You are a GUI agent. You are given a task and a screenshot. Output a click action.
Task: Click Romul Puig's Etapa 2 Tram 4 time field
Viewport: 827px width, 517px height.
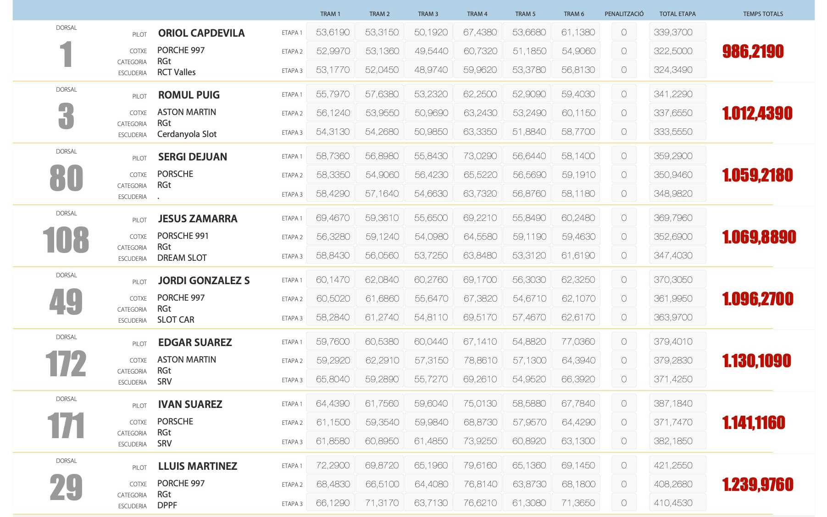click(x=480, y=113)
